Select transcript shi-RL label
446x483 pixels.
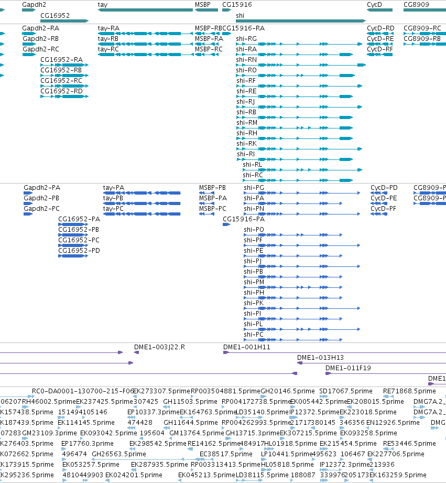(x=253, y=165)
